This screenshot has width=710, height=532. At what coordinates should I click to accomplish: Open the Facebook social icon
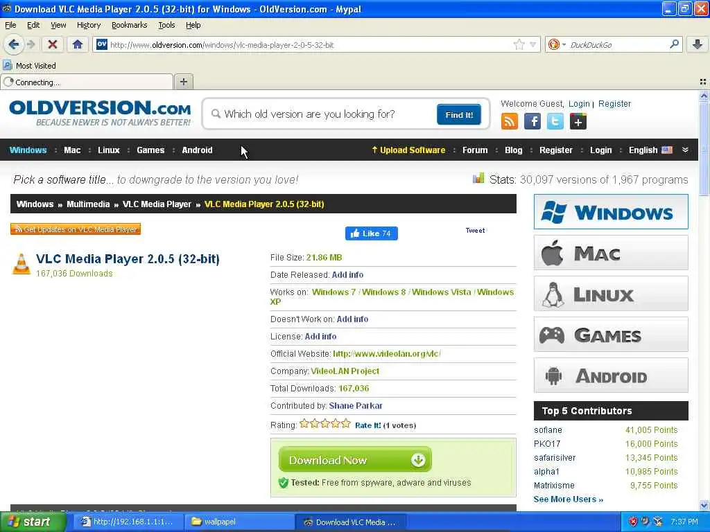pos(532,121)
